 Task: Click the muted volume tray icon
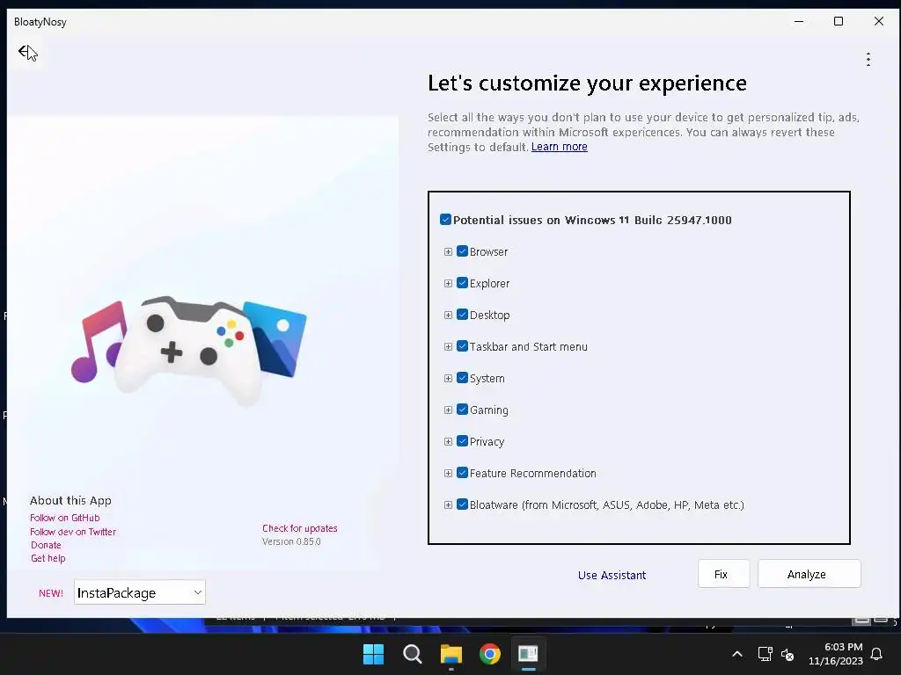[787, 654]
